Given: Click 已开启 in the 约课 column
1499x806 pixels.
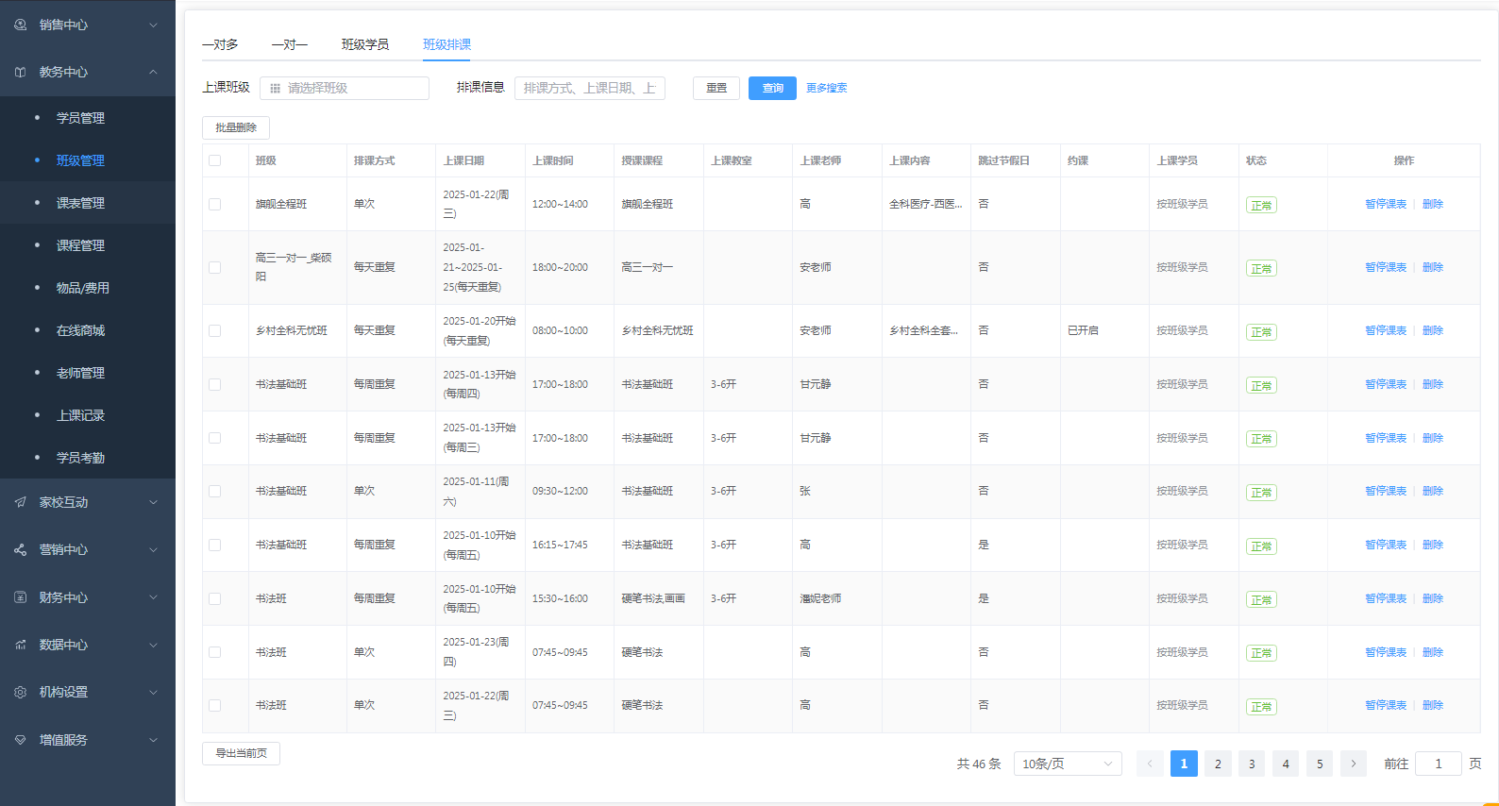Looking at the screenshot, I should click(1083, 330).
